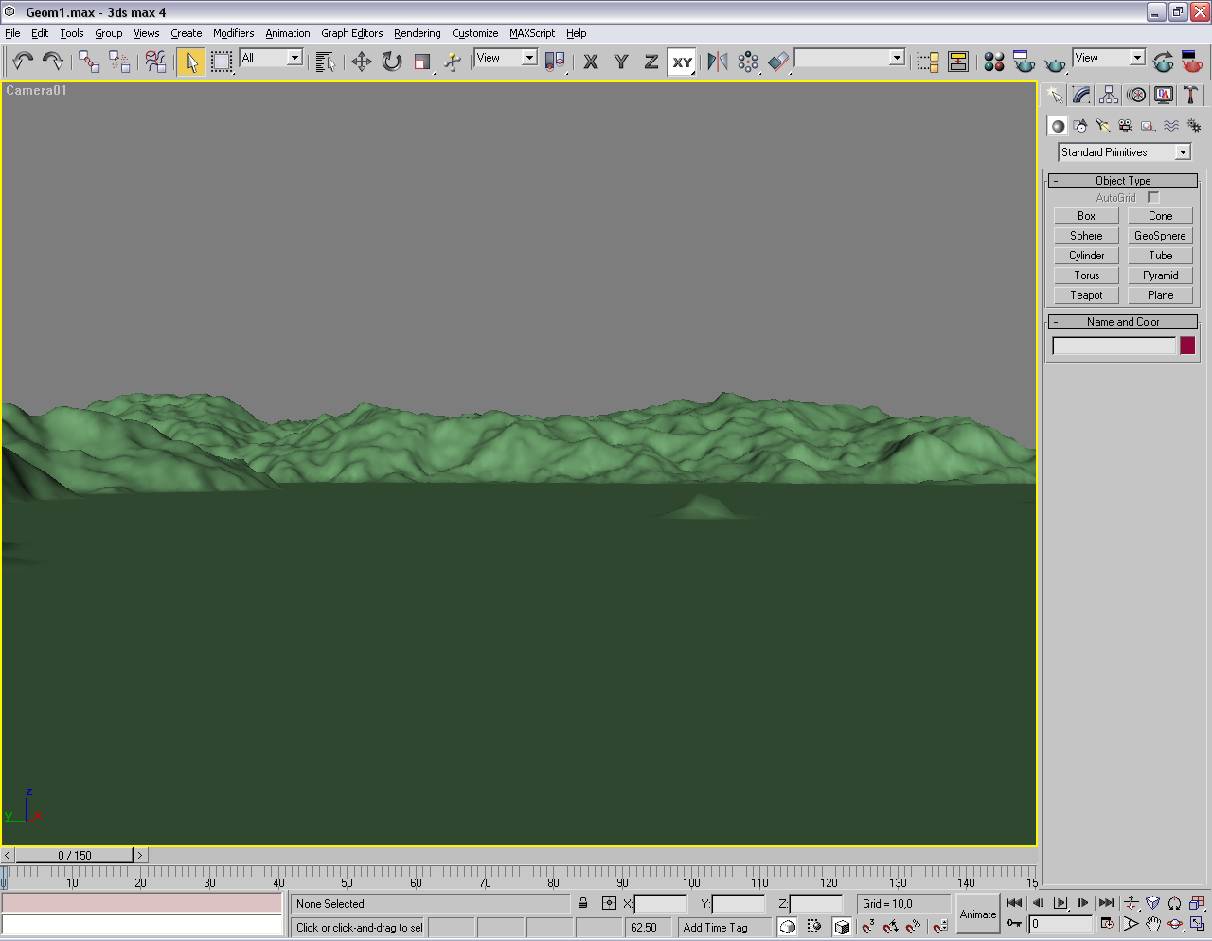
Task: Expand the selection filter All dropdown
Action: click(x=294, y=59)
